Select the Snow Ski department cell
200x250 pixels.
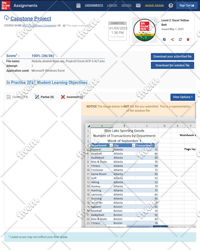102,203
